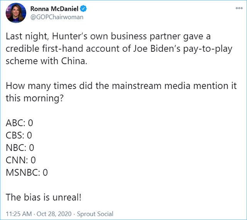Click the "NBC: 0" line
This screenshot has height=220, width=247.
point(20,148)
